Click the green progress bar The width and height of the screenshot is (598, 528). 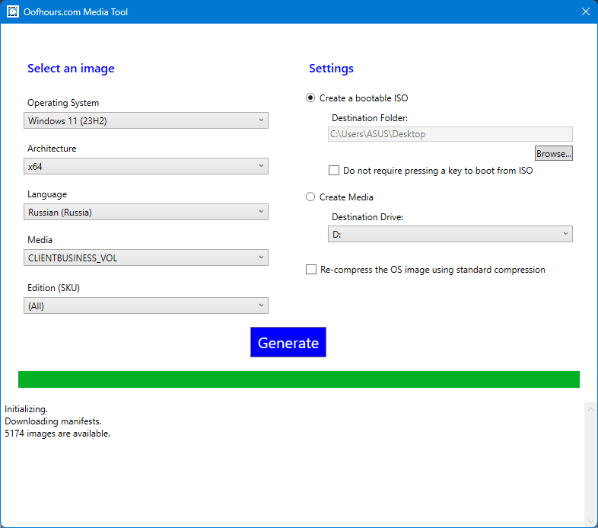(x=299, y=379)
